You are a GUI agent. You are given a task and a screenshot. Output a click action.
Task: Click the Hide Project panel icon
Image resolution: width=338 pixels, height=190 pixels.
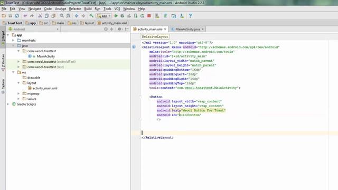pos(127,29)
